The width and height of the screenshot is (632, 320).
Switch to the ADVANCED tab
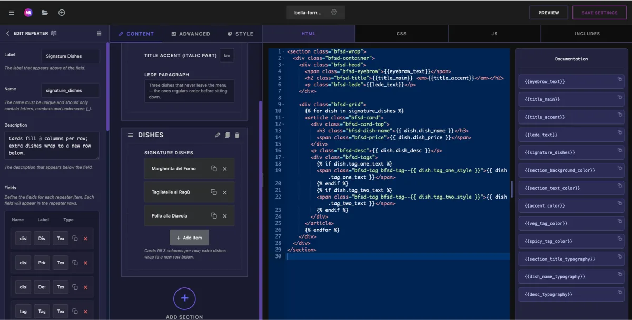point(191,34)
